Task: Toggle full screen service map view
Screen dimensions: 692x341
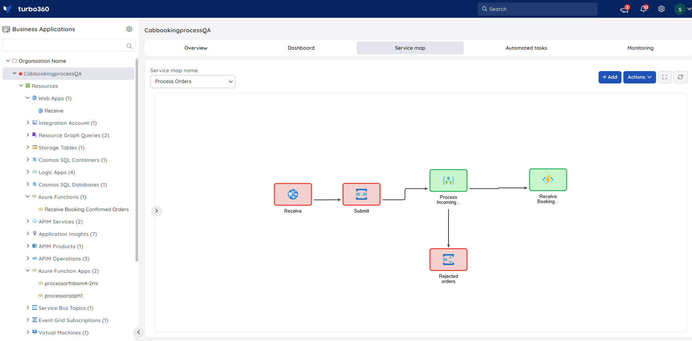Action: 664,77
